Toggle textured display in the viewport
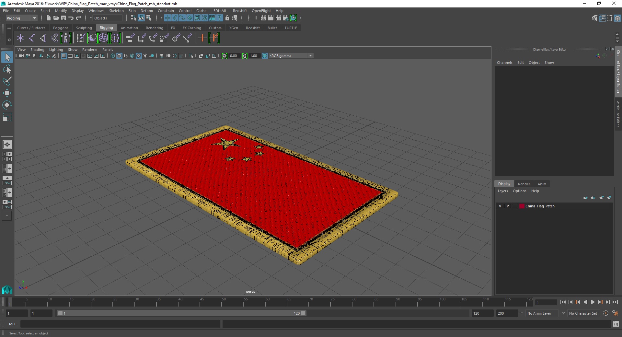 click(x=139, y=56)
